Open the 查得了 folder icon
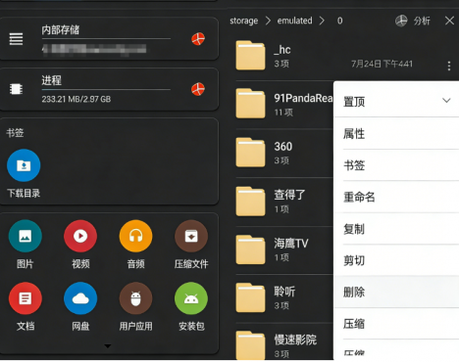 [250, 202]
